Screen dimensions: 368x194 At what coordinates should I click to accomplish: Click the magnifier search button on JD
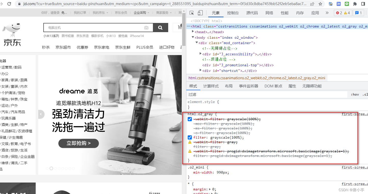(x=160, y=28)
